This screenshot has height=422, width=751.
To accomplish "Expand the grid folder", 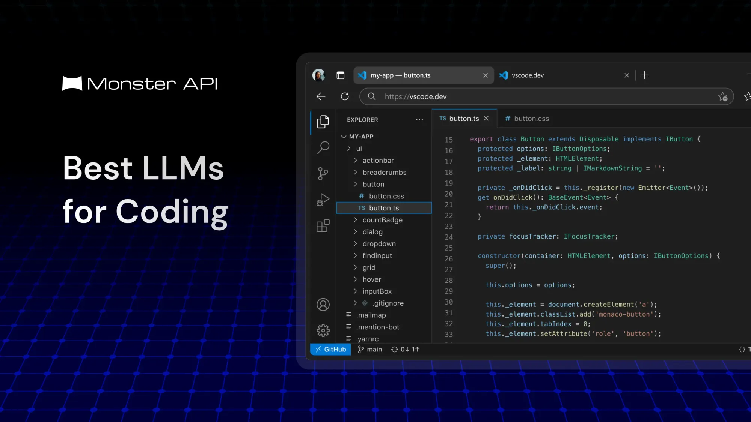I will 384,267.
